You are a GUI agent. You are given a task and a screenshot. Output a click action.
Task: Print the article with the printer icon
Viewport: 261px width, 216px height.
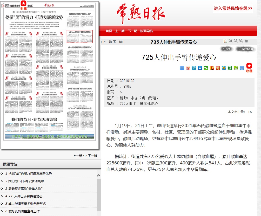coord(246,41)
